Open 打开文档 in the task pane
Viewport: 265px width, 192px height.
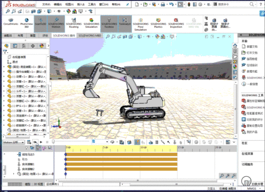coord(250,53)
